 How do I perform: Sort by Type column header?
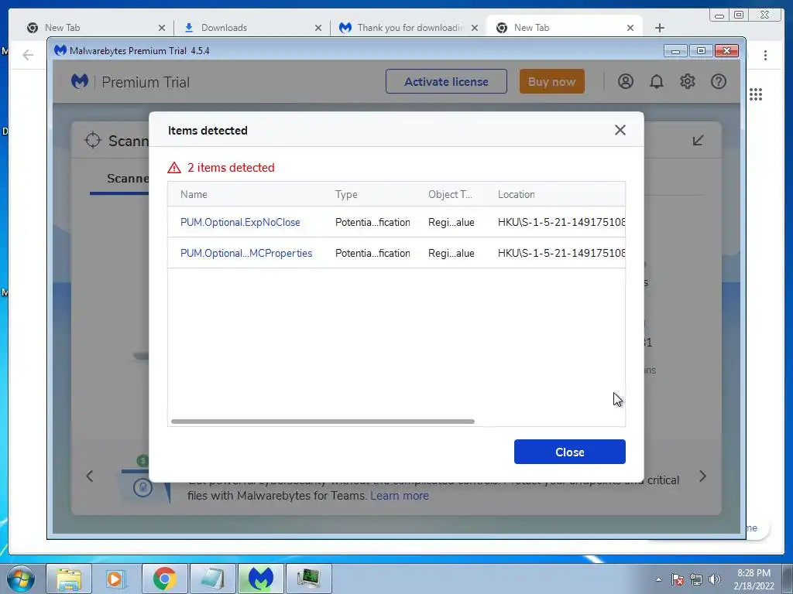click(x=346, y=194)
